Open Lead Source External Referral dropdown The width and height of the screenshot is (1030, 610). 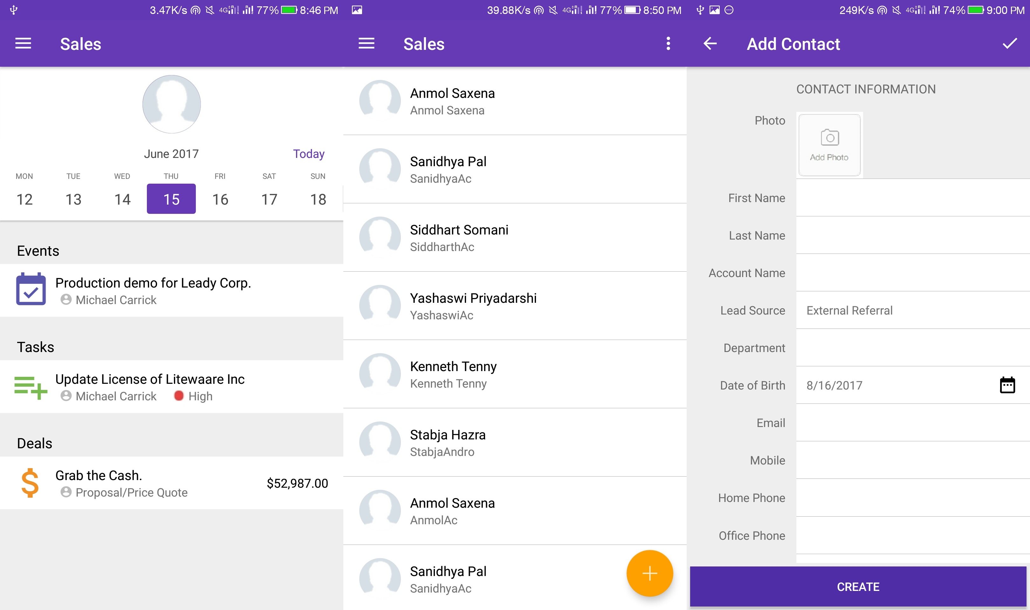coord(905,310)
